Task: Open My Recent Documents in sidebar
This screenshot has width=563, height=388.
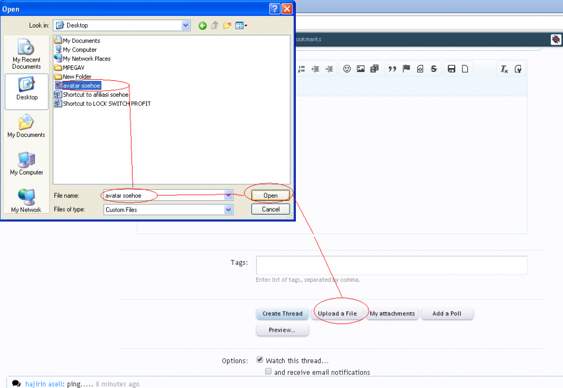Action: (x=26, y=54)
